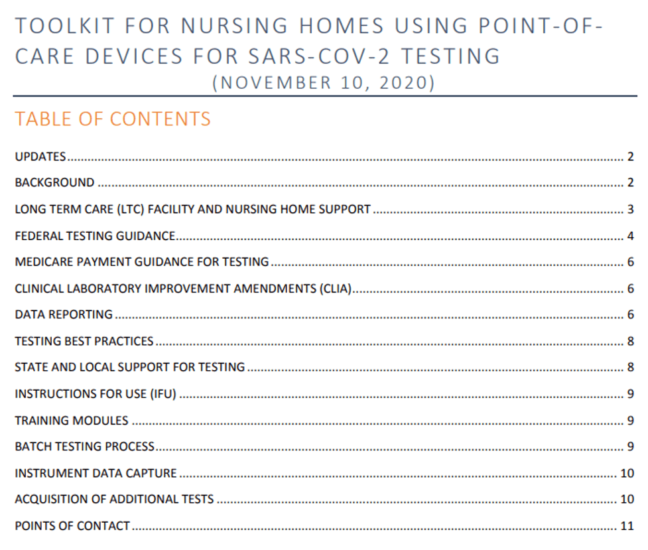The width and height of the screenshot is (648, 550).
Task: Select Medicare Payment Guidance for Testing entry
Action: click(x=142, y=262)
